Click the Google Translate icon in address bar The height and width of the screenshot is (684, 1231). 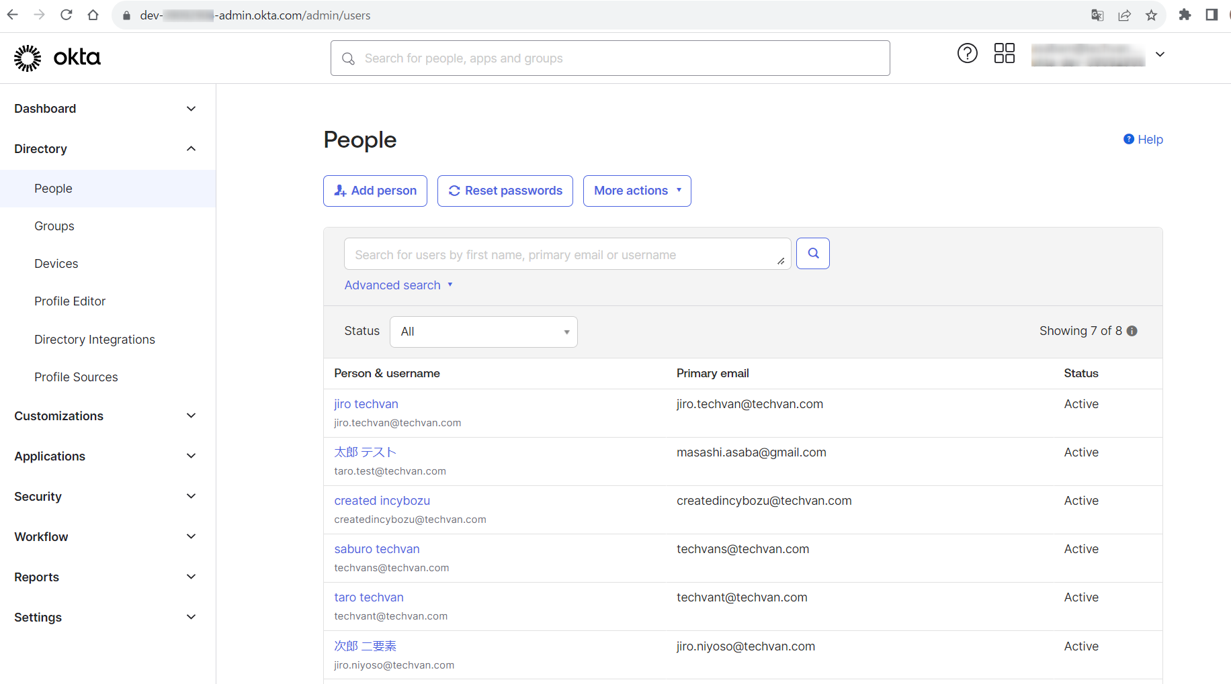1097,15
